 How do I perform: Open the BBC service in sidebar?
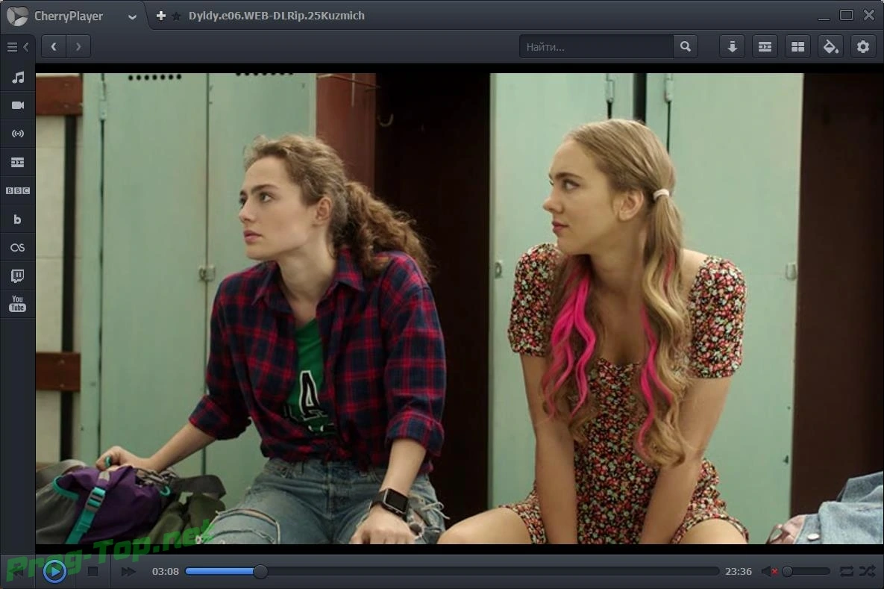[x=17, y=190]
